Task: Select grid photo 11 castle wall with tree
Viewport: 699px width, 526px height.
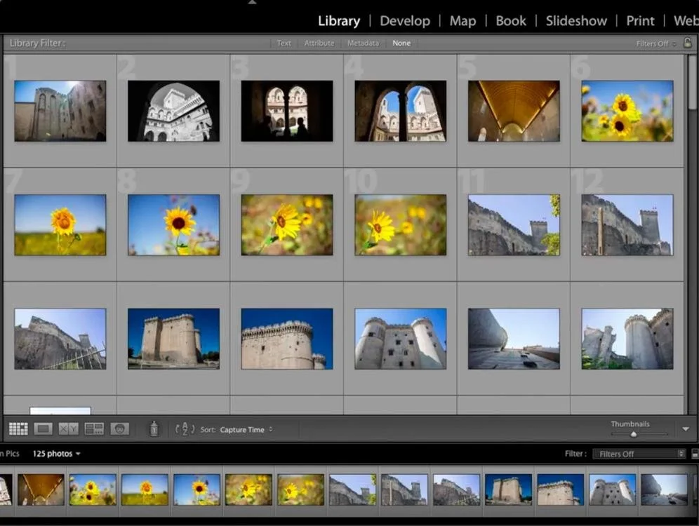Action: pyautogui.click(x=514, y=225)
